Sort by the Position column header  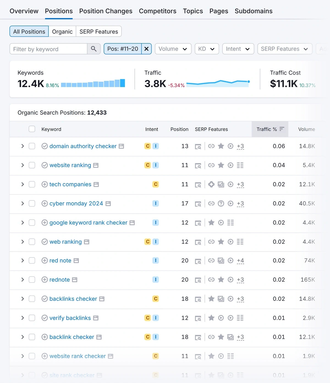(179, 129)
